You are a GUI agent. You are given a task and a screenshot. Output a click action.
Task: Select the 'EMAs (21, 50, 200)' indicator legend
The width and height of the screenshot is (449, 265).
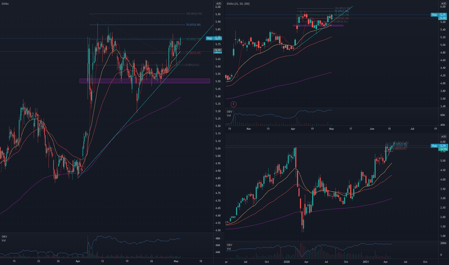[238, 4]
